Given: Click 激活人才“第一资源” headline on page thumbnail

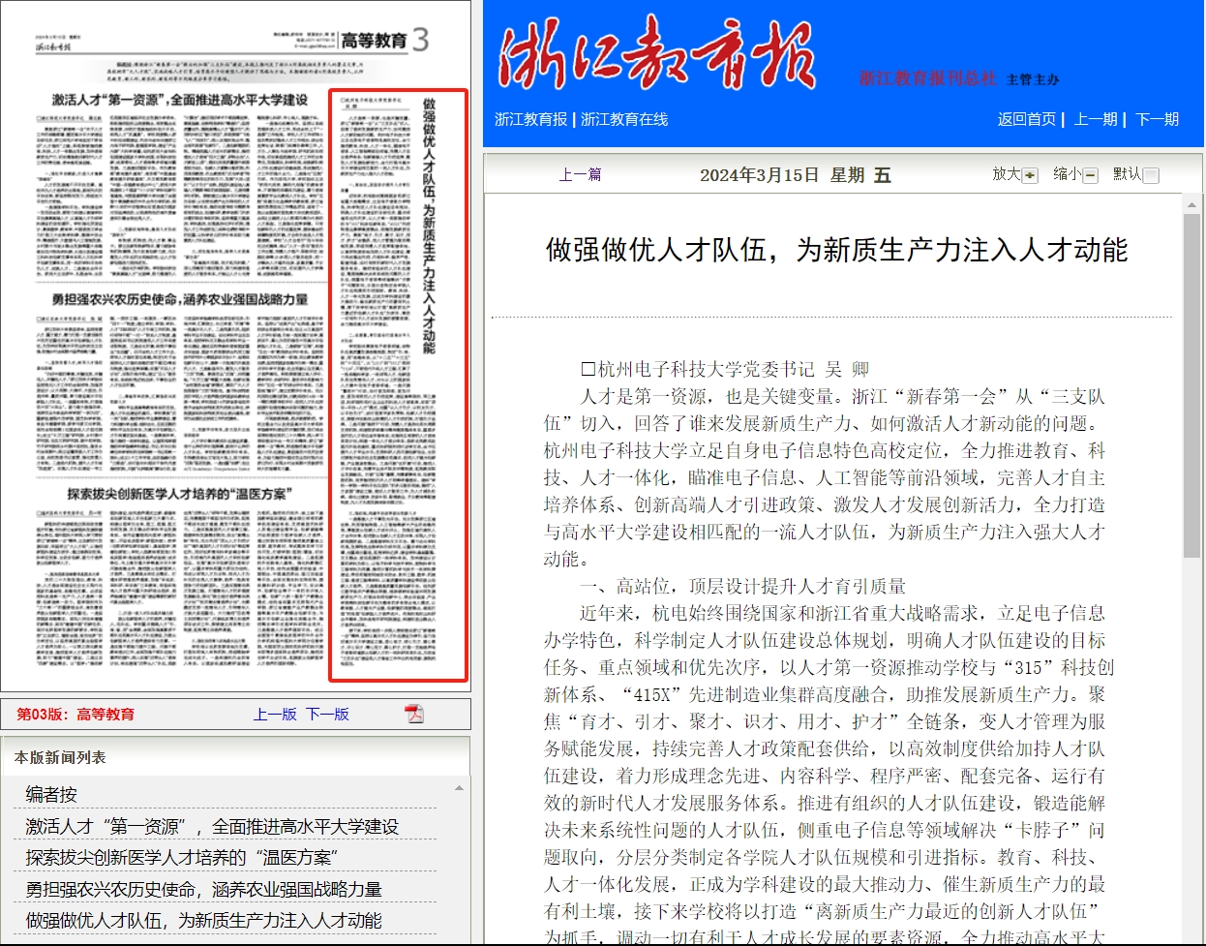Looking at the screenshot, I should pos(180,100).
